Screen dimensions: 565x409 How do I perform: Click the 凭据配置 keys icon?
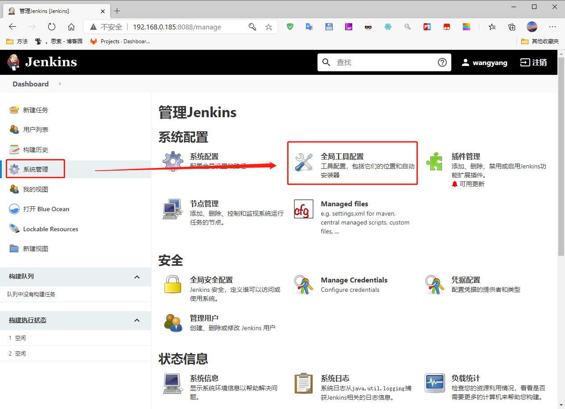(434, 285)
